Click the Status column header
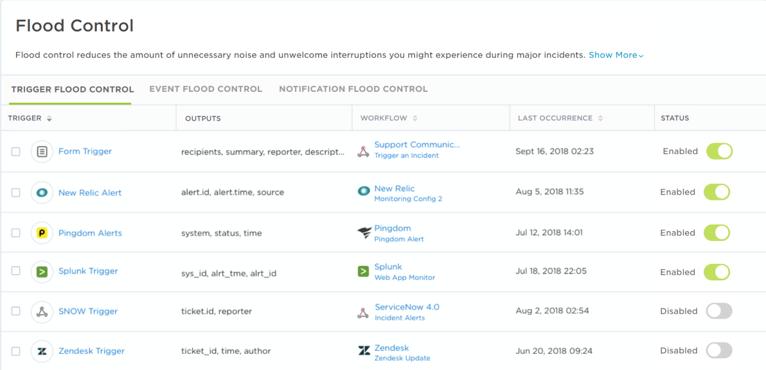This screenshot has width=766, height=370. [x=675, y=119]
